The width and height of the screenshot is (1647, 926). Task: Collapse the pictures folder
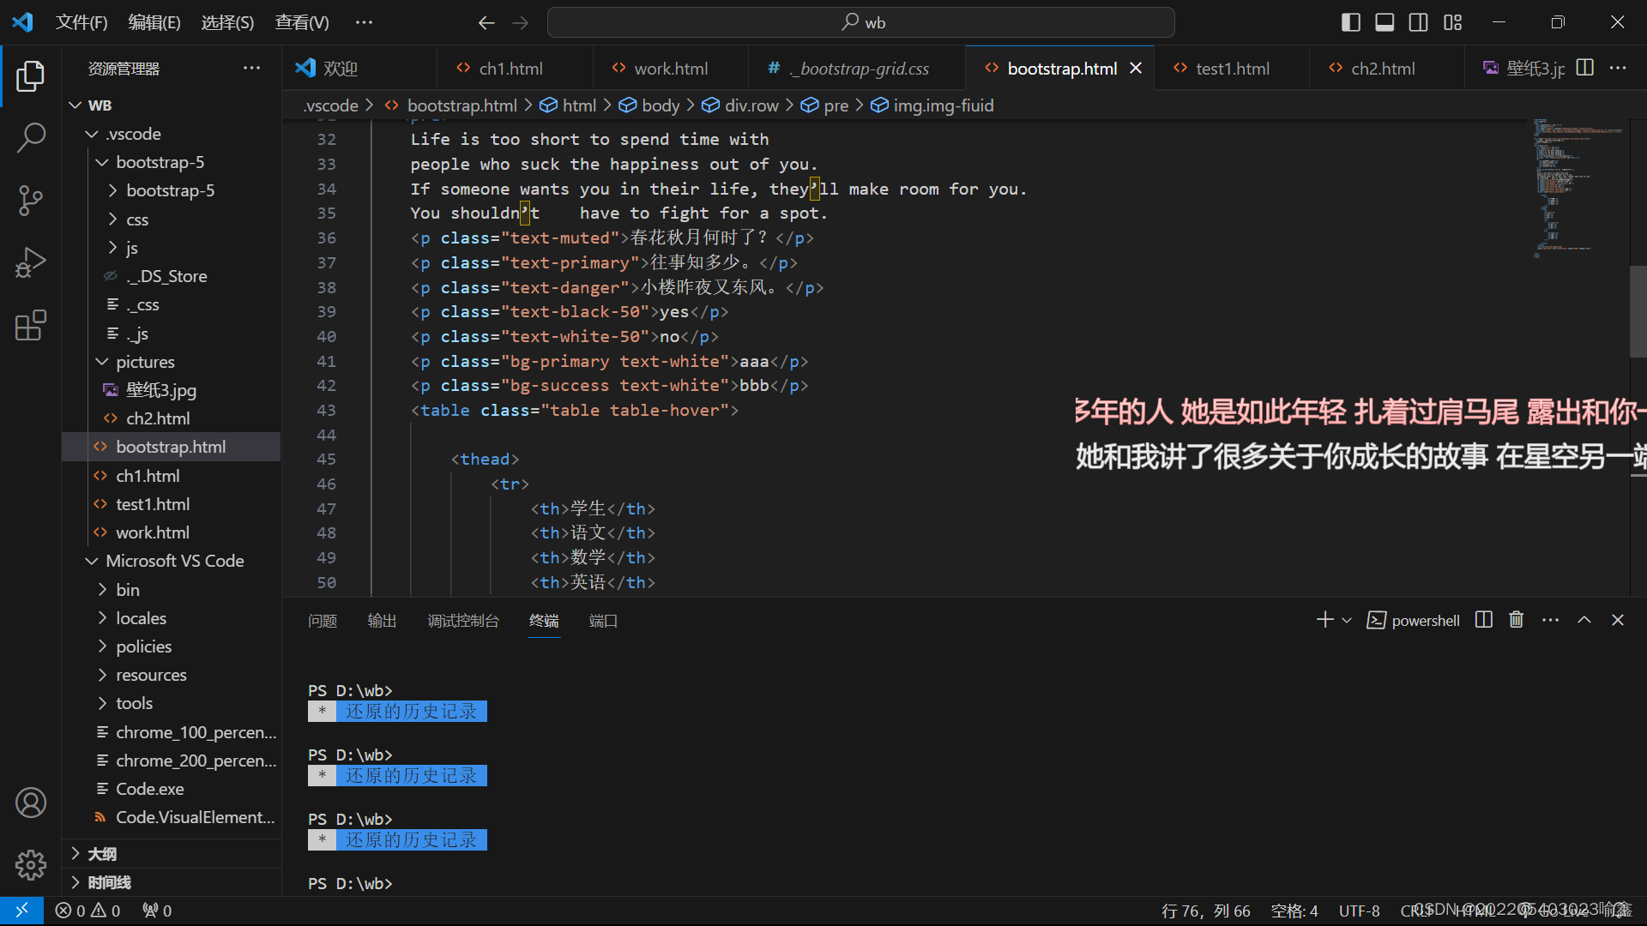[144, 362]
